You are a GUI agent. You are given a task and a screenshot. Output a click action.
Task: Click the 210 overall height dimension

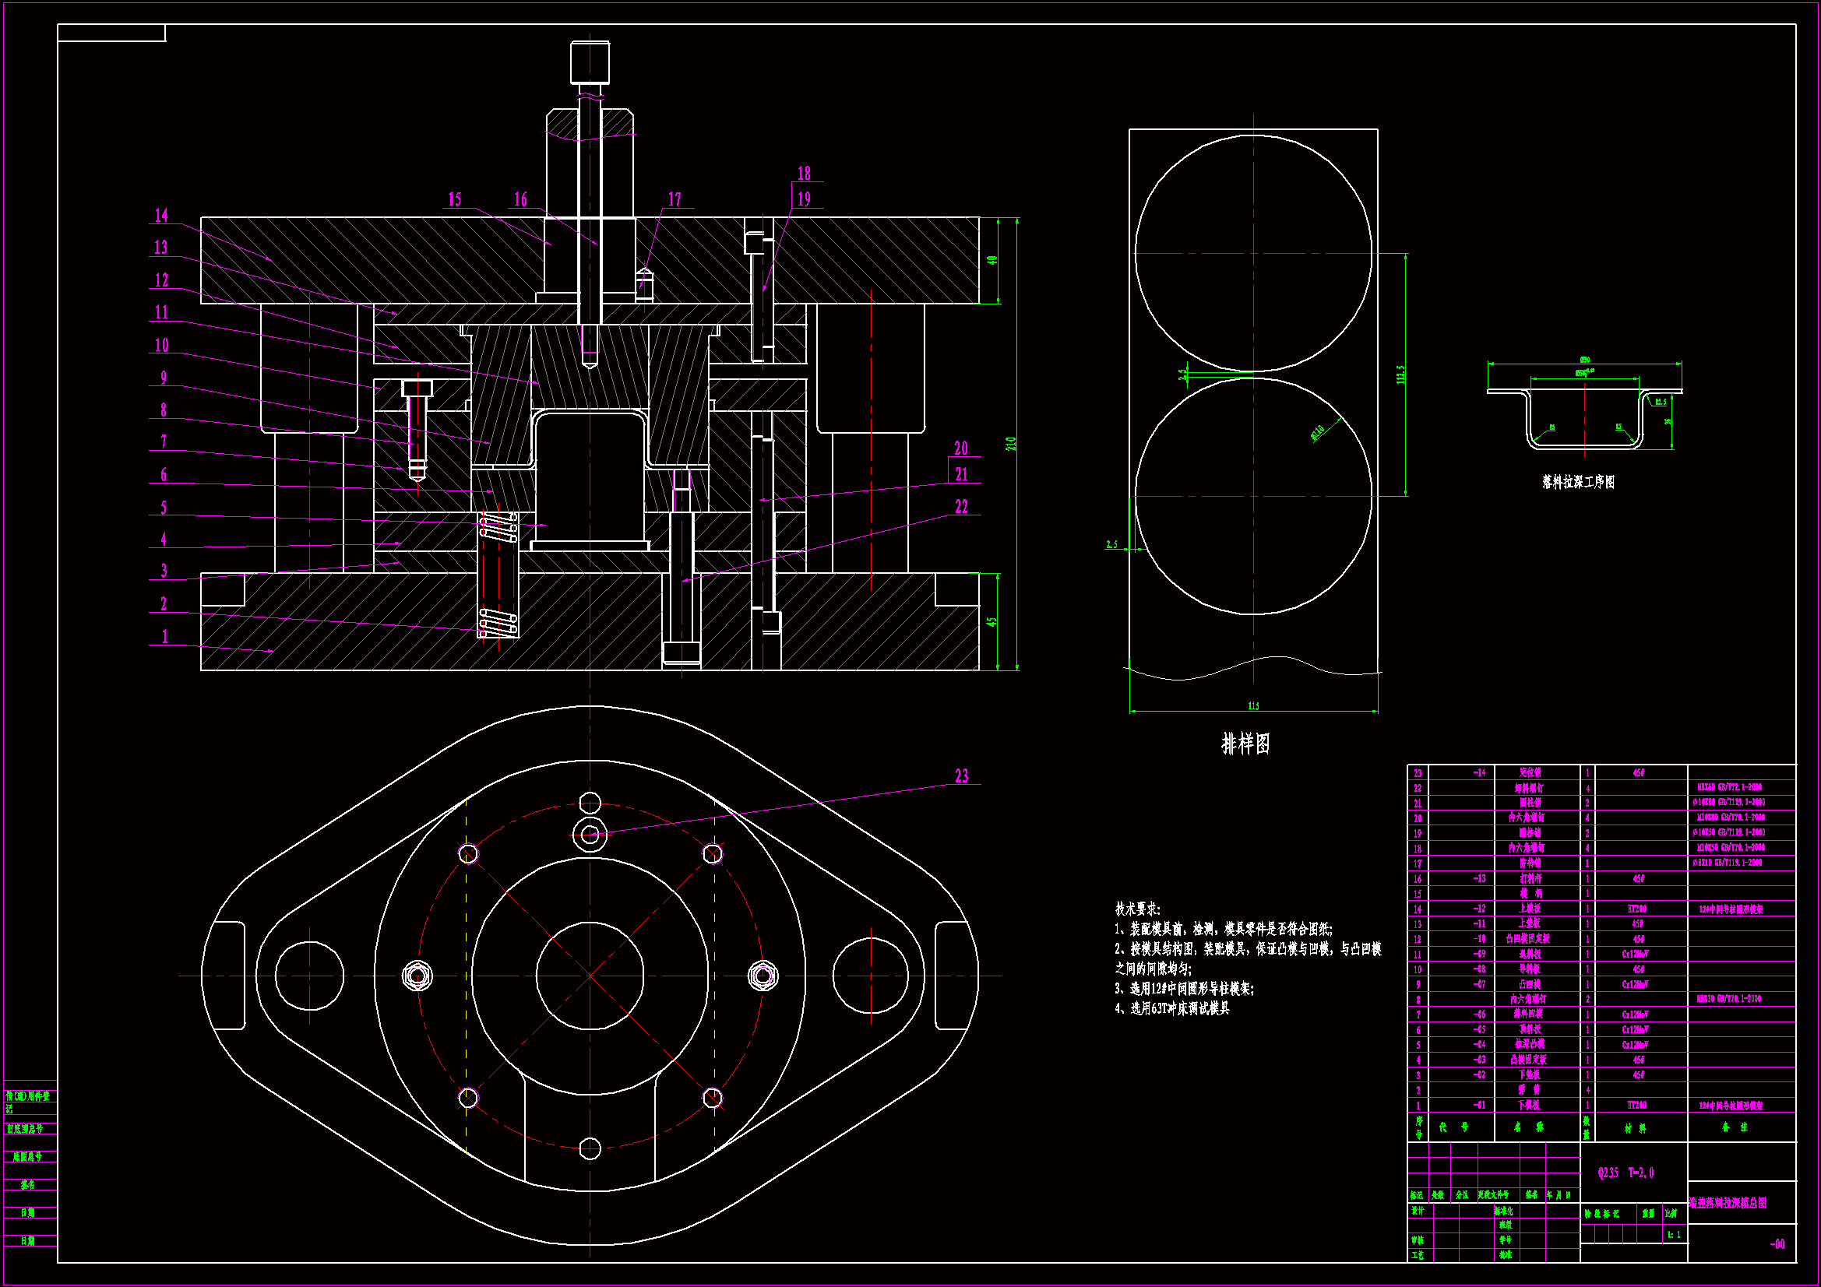pos(1010,444)
